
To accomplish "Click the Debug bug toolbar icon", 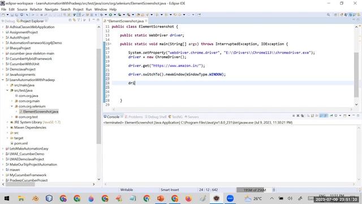I will click(x=101, y=15).
